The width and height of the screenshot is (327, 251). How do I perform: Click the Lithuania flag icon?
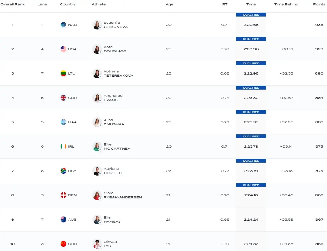click(63, 73)
